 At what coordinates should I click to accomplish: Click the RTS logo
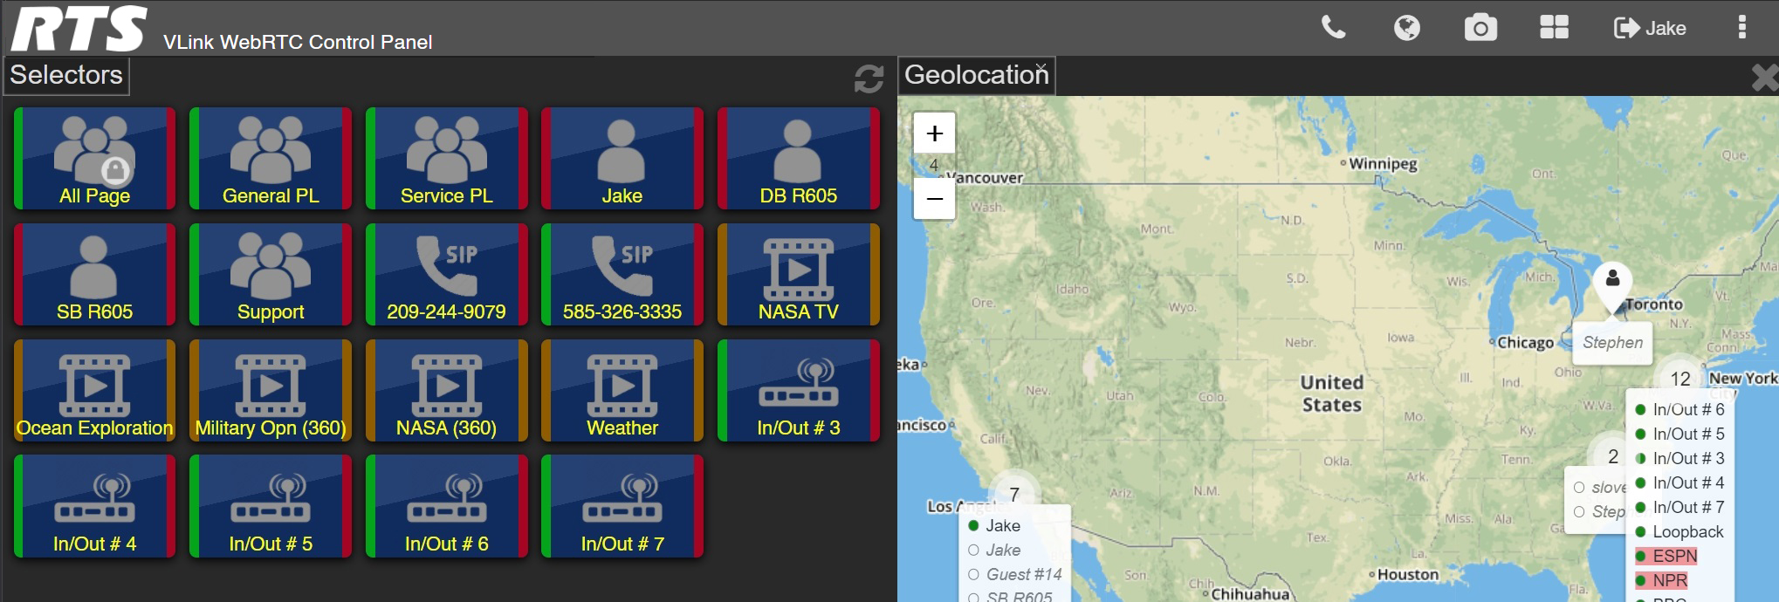[x=79, y=28]
